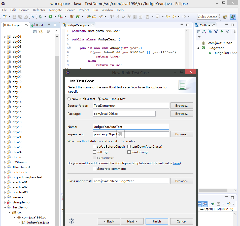Collapse the TestDemo project tree
The height and width of the screenshot is (226, 240).
pos(5,207)
